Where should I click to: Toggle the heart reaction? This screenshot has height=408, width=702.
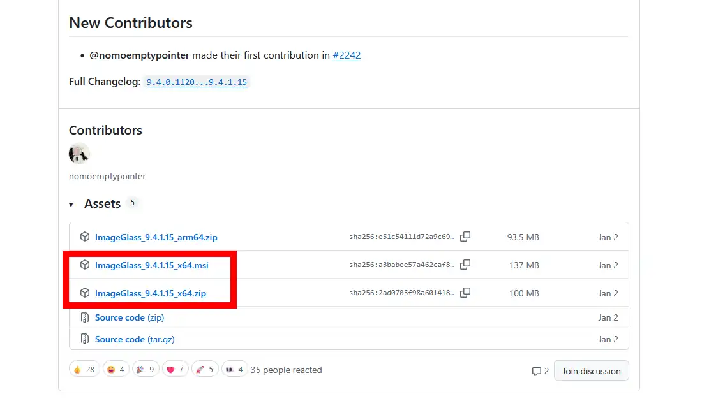tap(175, 370)
